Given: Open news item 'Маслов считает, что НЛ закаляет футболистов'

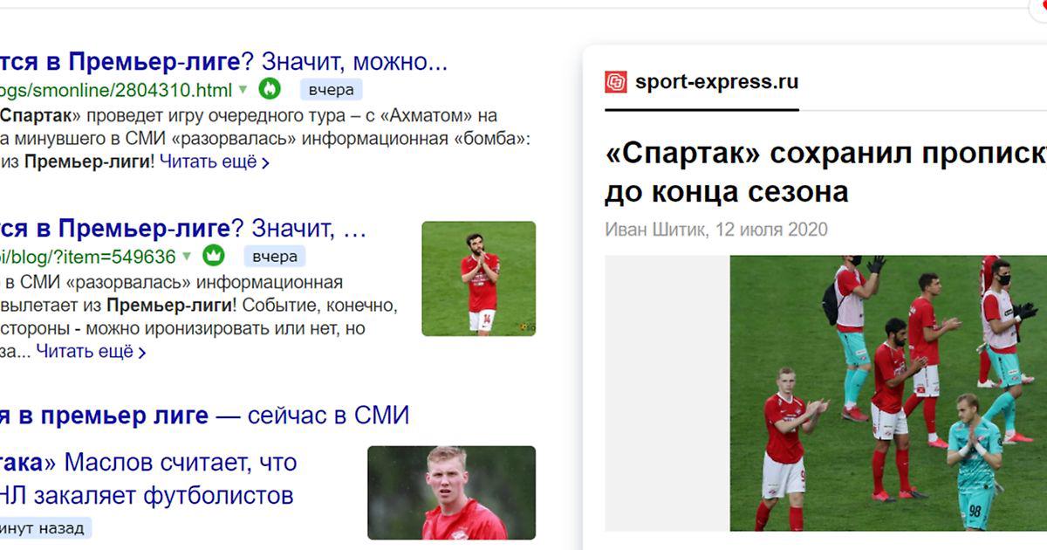Looking at the screenshot, I should [x=148, y=479].
